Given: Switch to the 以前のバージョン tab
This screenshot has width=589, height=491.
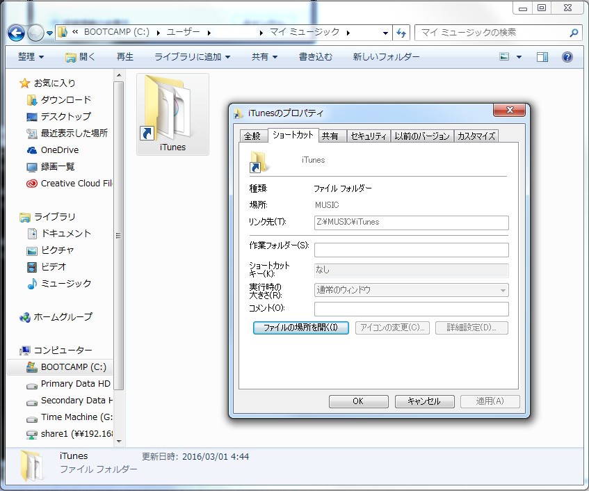Looking at the screenshot, I should tap(422, 136).
